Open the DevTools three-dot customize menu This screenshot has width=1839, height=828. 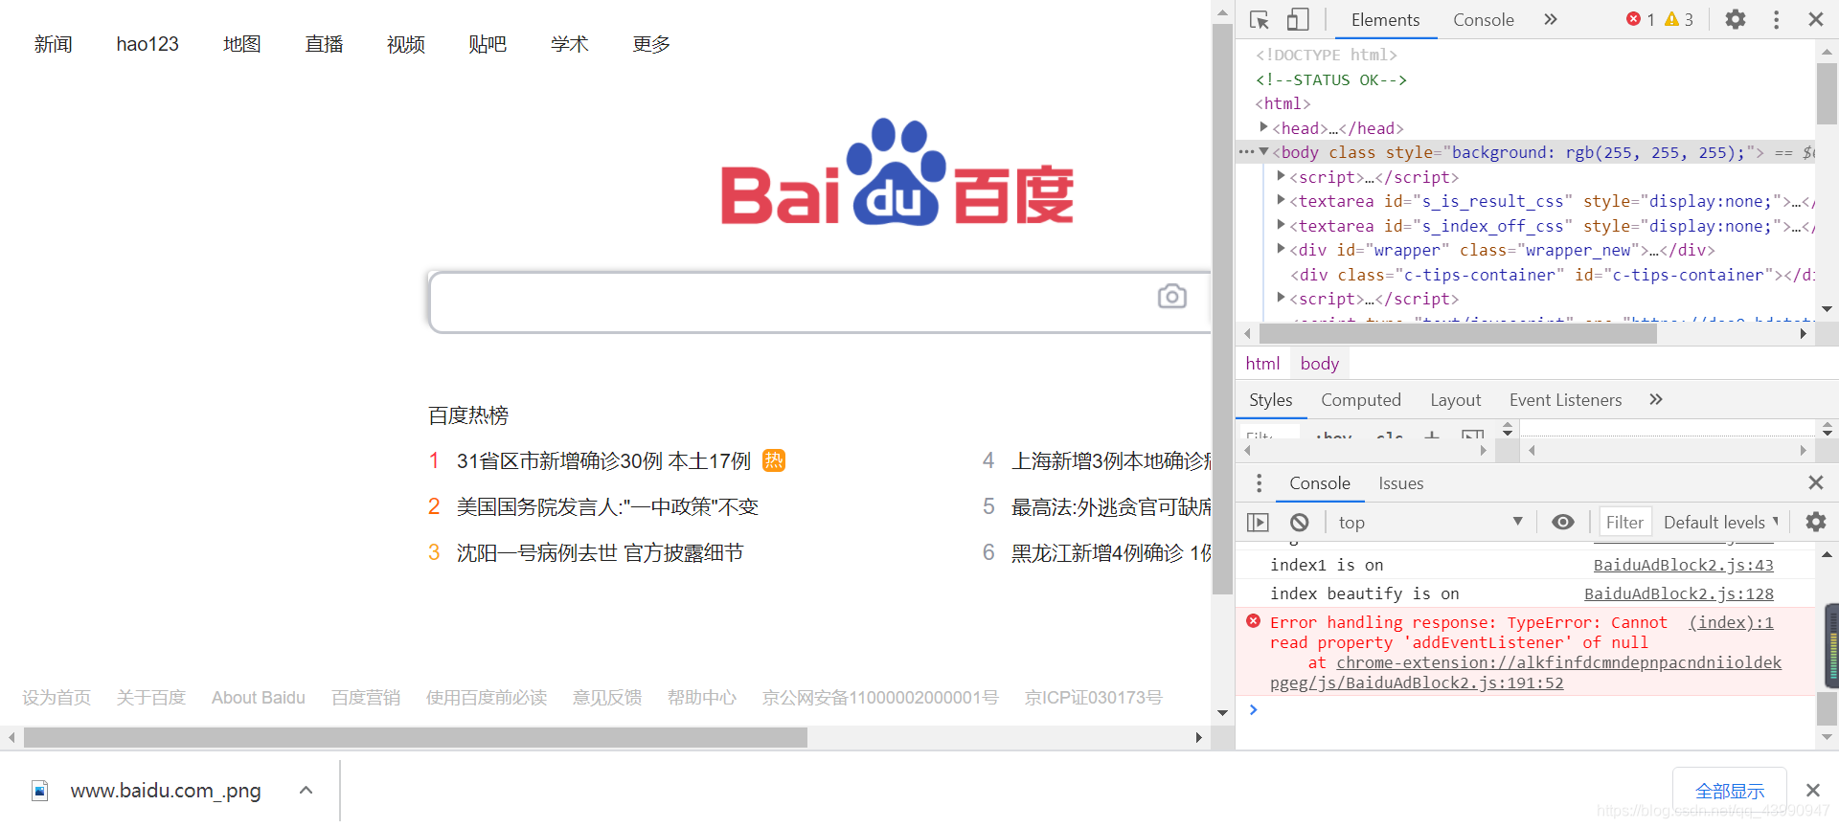pos(1776,19)
